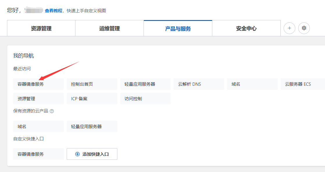Select the 产品与服务 tab
The image size is (325, 172).
coord(178,28)
